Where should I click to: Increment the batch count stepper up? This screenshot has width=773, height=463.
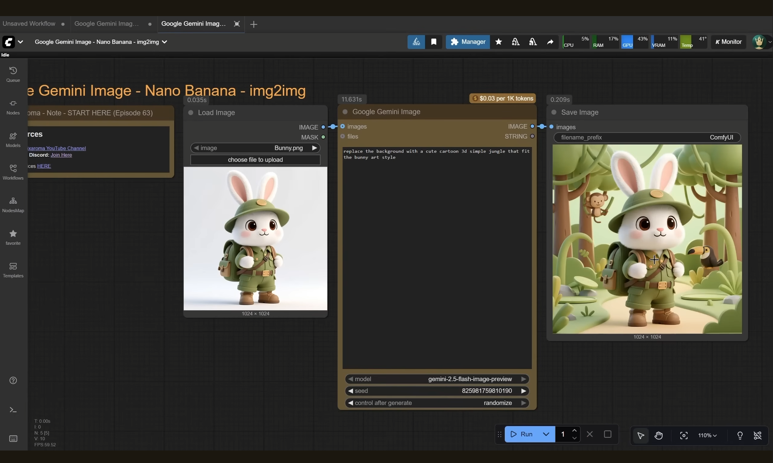click(x=575, y=431)
